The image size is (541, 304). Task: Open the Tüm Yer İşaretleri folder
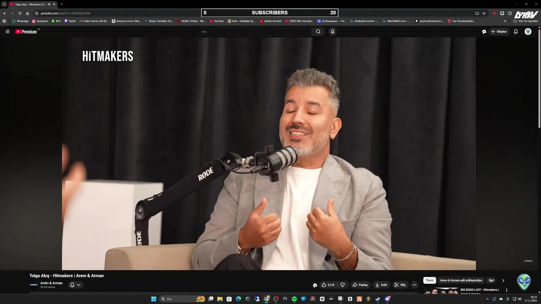(x=526, y=21)
